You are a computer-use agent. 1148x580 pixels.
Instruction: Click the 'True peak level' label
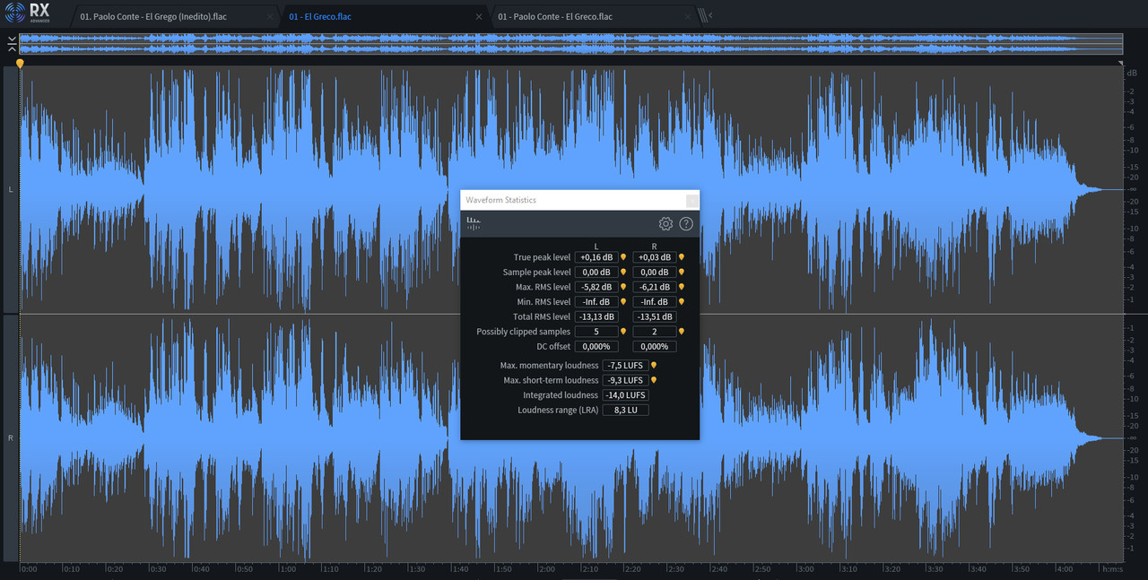pos(542,257)
